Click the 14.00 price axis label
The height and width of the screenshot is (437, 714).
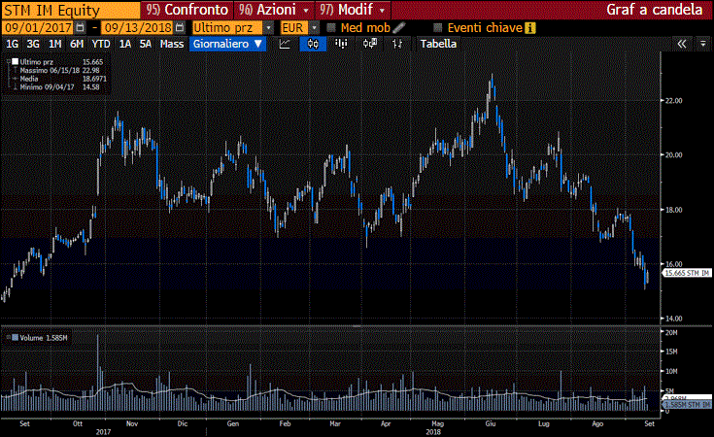tap(674, 319)
